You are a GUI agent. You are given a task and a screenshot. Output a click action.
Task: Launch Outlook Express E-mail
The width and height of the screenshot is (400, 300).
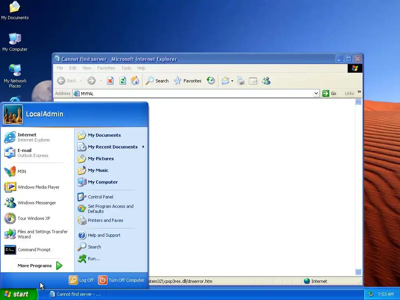point(37,153)
